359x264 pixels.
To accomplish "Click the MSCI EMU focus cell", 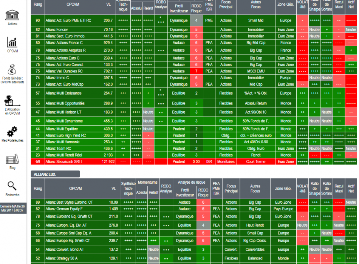I will (x=256, y=71).
